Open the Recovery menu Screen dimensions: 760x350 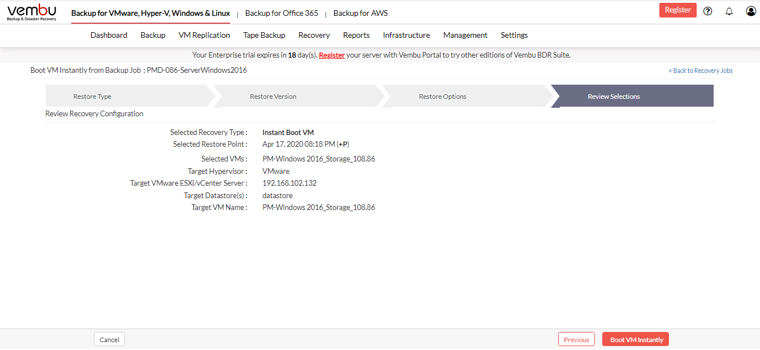pyautogui.click(x=314, y=35)
